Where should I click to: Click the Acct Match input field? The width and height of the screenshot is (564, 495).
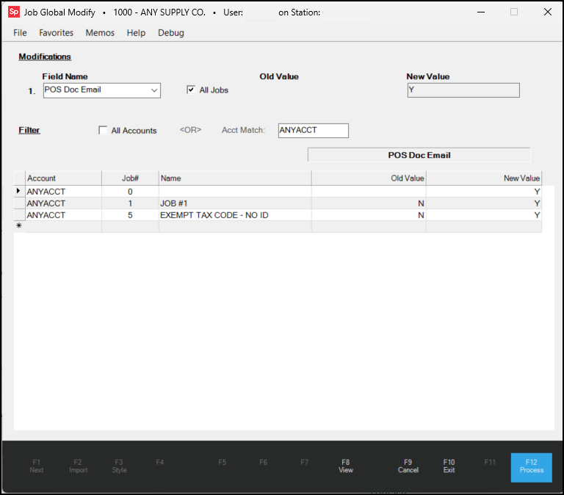(314, 131)
